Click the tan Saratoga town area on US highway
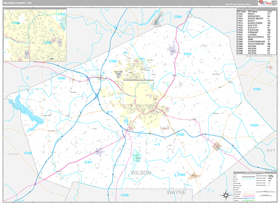The width and height of the screenshot is (280, 203). pyautogui.click(x=217, y=146)
